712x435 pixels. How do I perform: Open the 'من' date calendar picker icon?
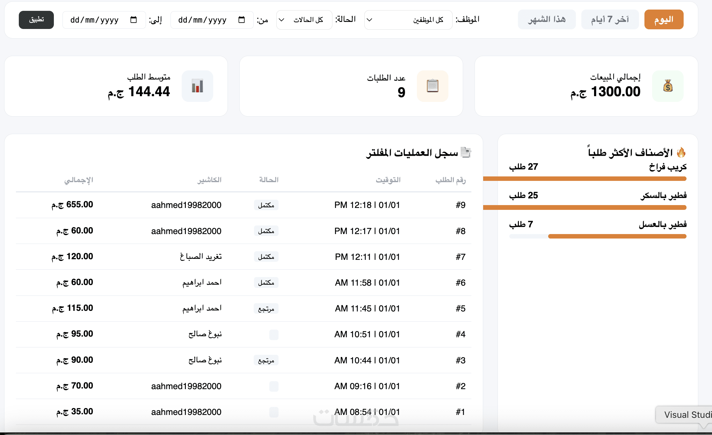pyautogui.click(x=242, y=20)
